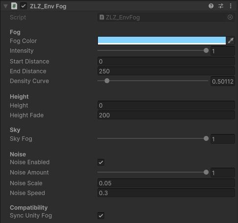Click the Density Curve slider handle
238x223 pixels.
(x=107, y=81)
